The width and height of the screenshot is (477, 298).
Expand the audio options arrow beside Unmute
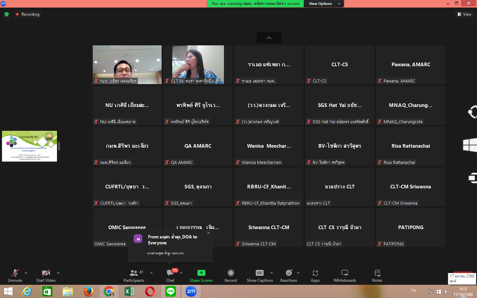click(x=26, y=273)
